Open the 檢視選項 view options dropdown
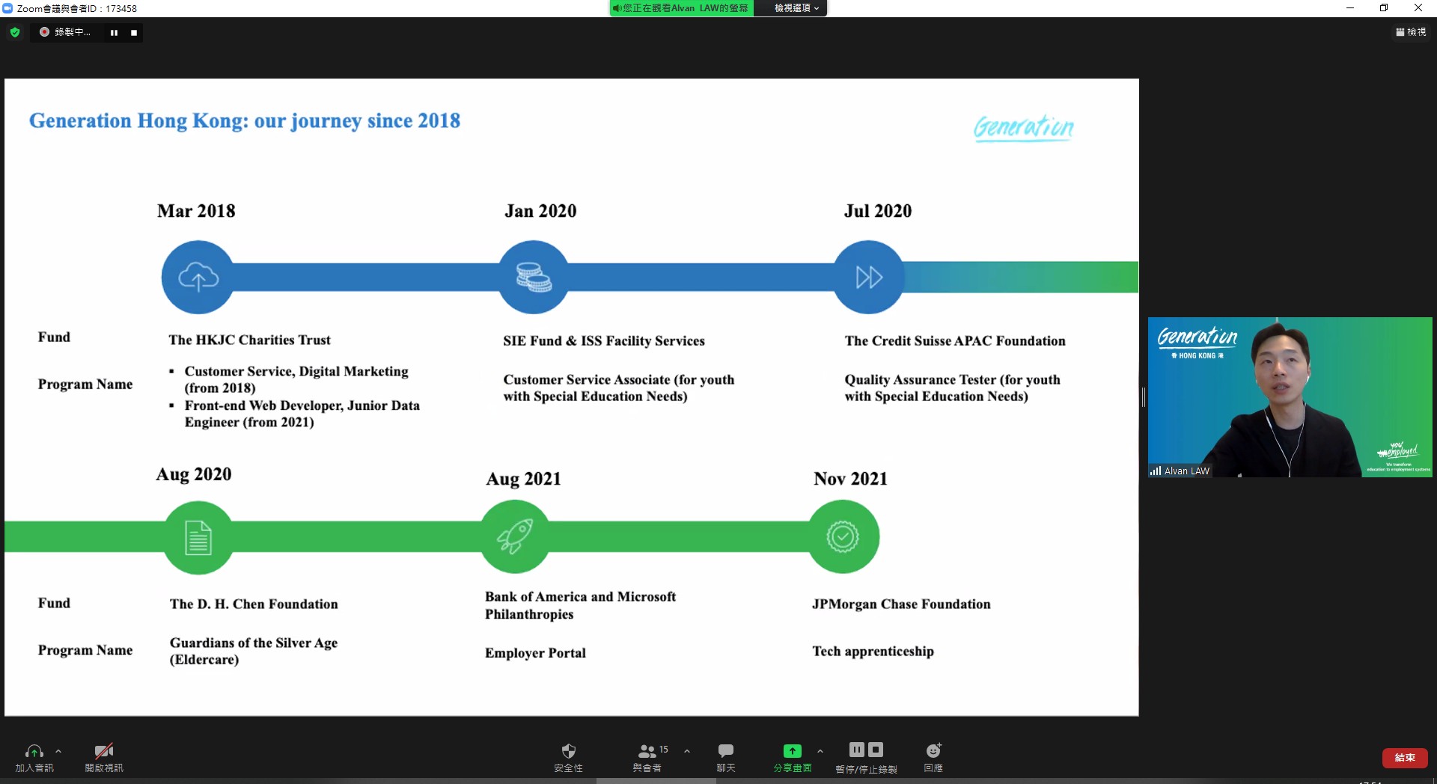This screenshot has height=784, width=1437. (x=796, y=8)
